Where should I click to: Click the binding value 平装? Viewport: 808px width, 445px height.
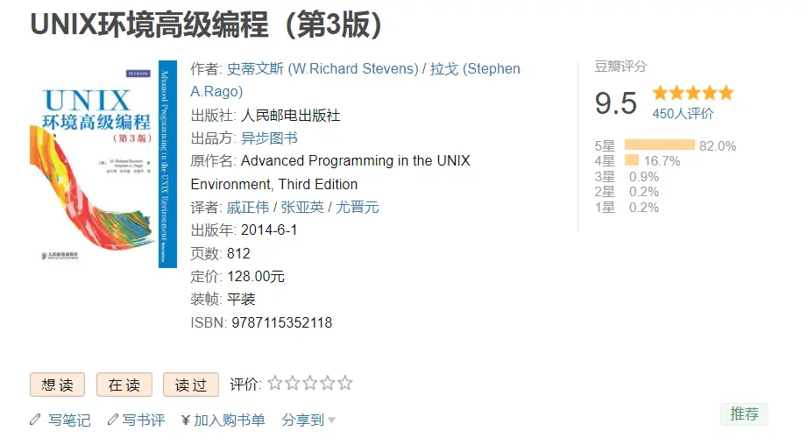[x=241, y=300]
